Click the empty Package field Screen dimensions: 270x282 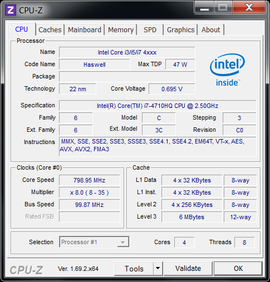coord(127,77)
